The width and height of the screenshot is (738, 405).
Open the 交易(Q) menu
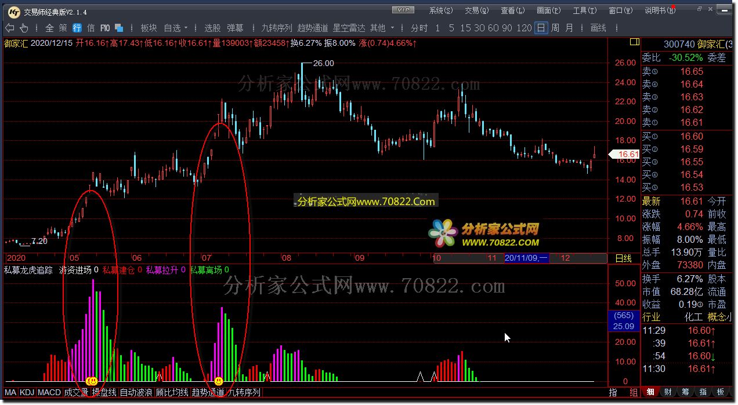476,10
